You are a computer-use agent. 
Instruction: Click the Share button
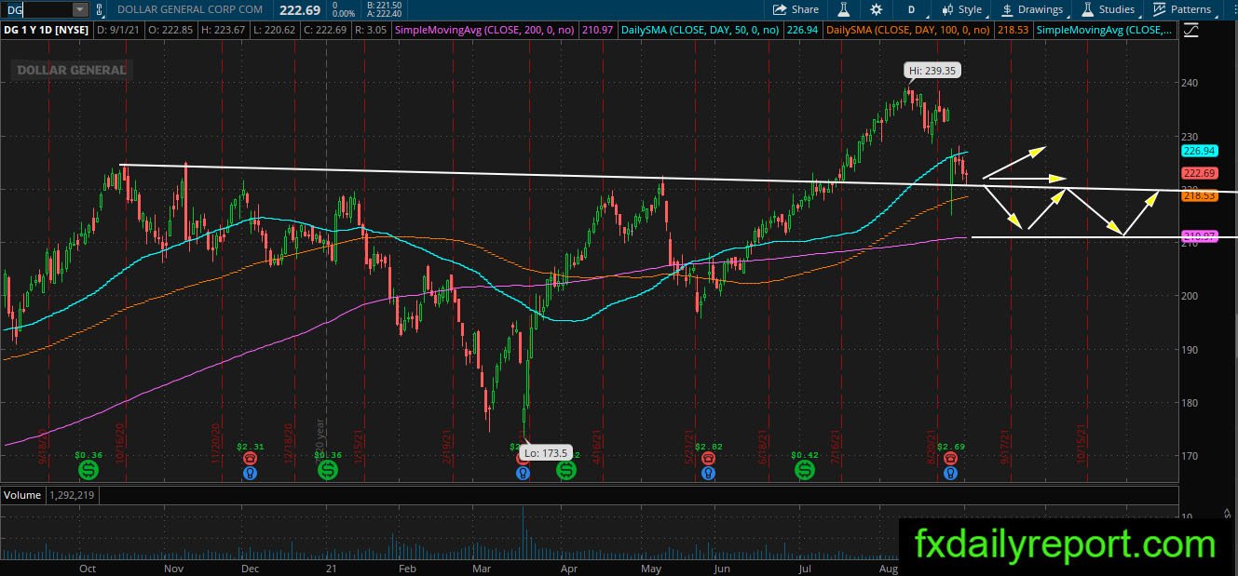click(796, 9)
